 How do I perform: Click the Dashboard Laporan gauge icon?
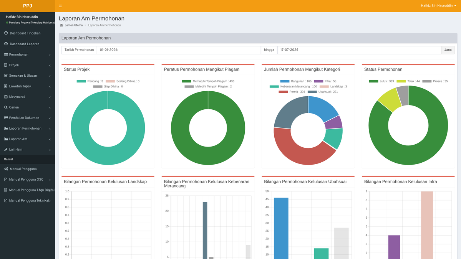pos(6,44)
